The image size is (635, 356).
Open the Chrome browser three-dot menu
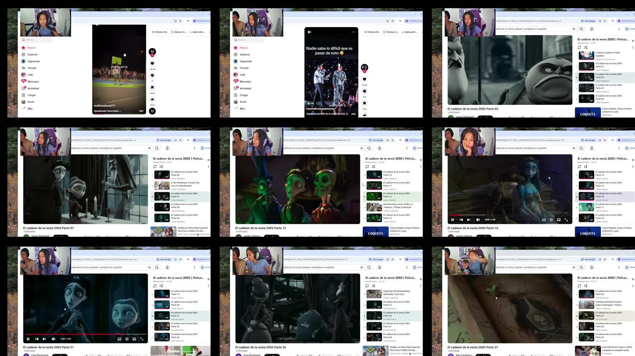pyautogui.click(x=618, y=29)
